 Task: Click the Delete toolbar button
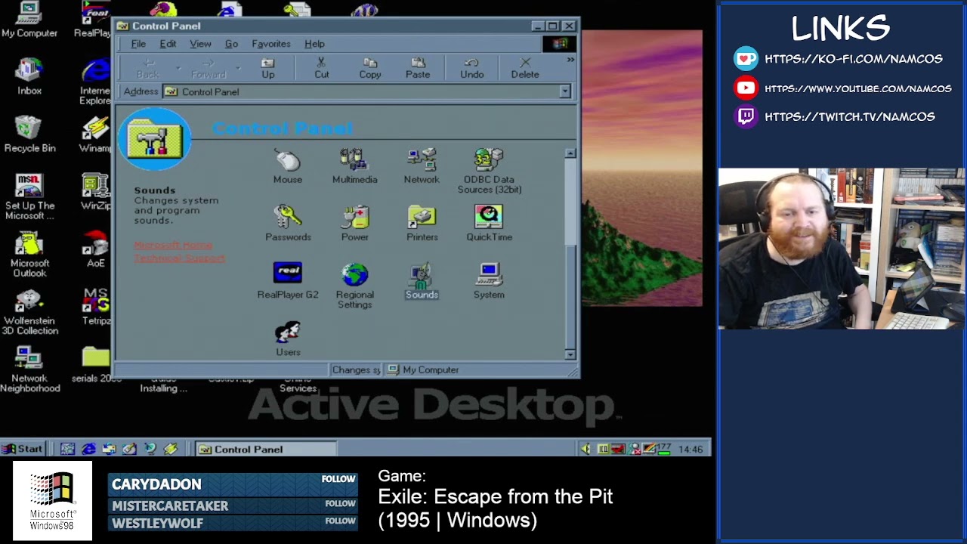click(x=525, y=68)
